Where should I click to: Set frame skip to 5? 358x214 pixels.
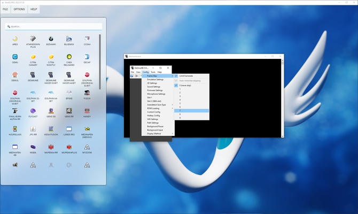[x=192, y=103]
